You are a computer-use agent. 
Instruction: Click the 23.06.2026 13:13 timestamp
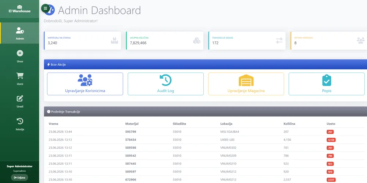tap(60, 140)
